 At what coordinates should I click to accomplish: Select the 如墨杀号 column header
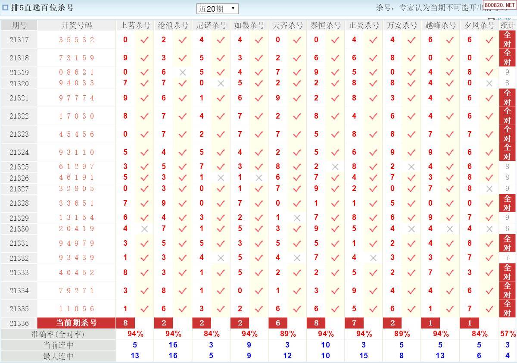pyautogui.click(x=249, y=25)
